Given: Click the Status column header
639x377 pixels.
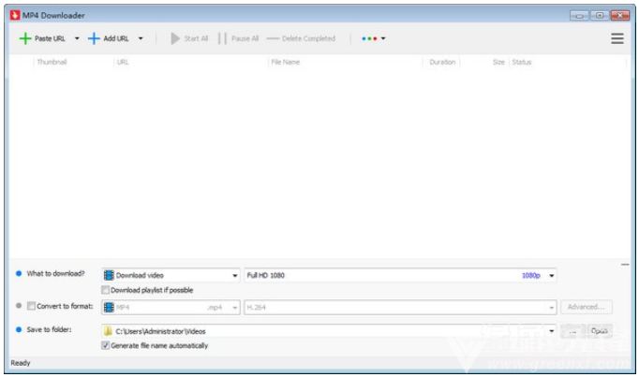Looking at the screenshot, I should pyautogui.click(x=522, y=62).
